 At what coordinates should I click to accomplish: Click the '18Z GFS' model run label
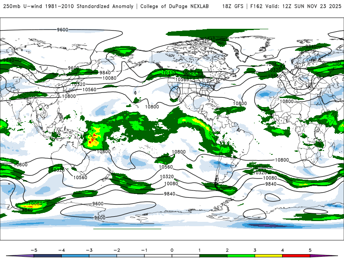[233, 6]
